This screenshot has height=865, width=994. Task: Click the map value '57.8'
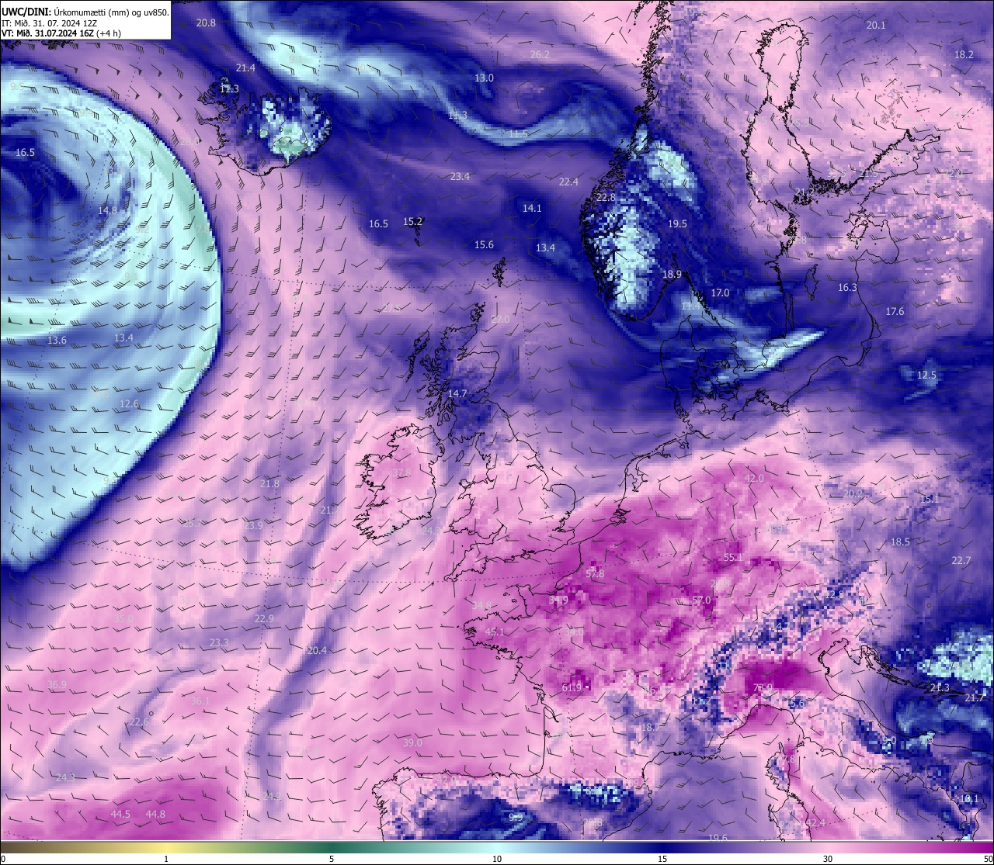coord(595,574)
